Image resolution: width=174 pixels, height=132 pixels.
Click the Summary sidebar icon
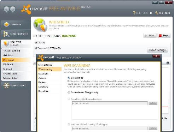(x=6, y=24)
